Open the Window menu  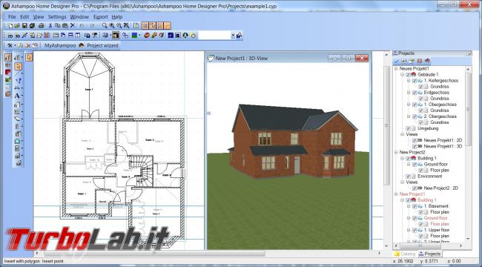click(x=79, y=17)
